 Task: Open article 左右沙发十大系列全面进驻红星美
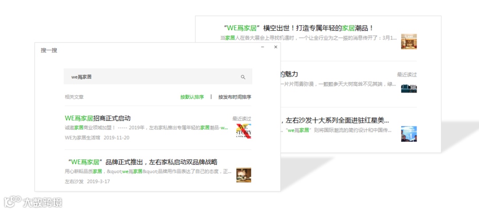pyautogui.click(x=335, y=120)
